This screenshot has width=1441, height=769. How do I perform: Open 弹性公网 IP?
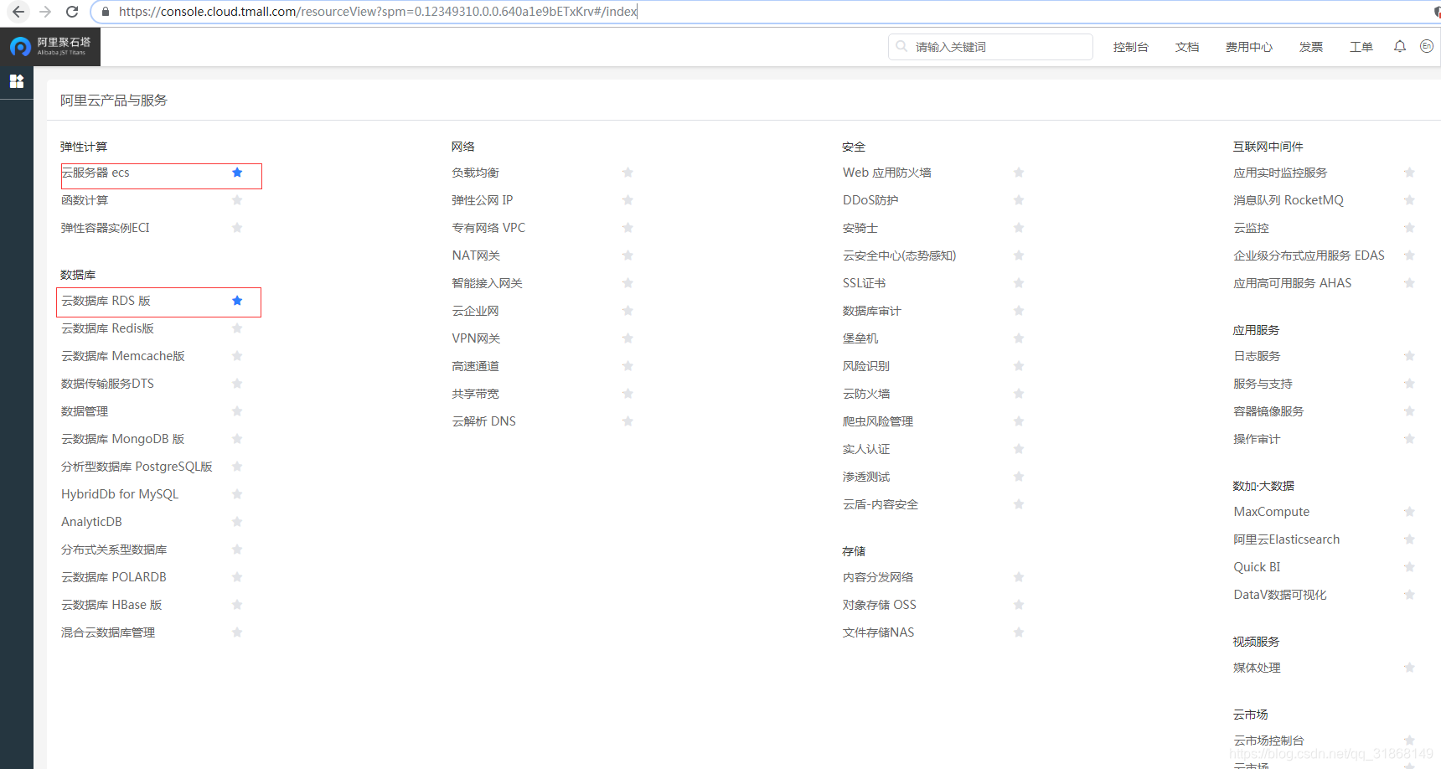pyautogui.click(x=483, y=200)
